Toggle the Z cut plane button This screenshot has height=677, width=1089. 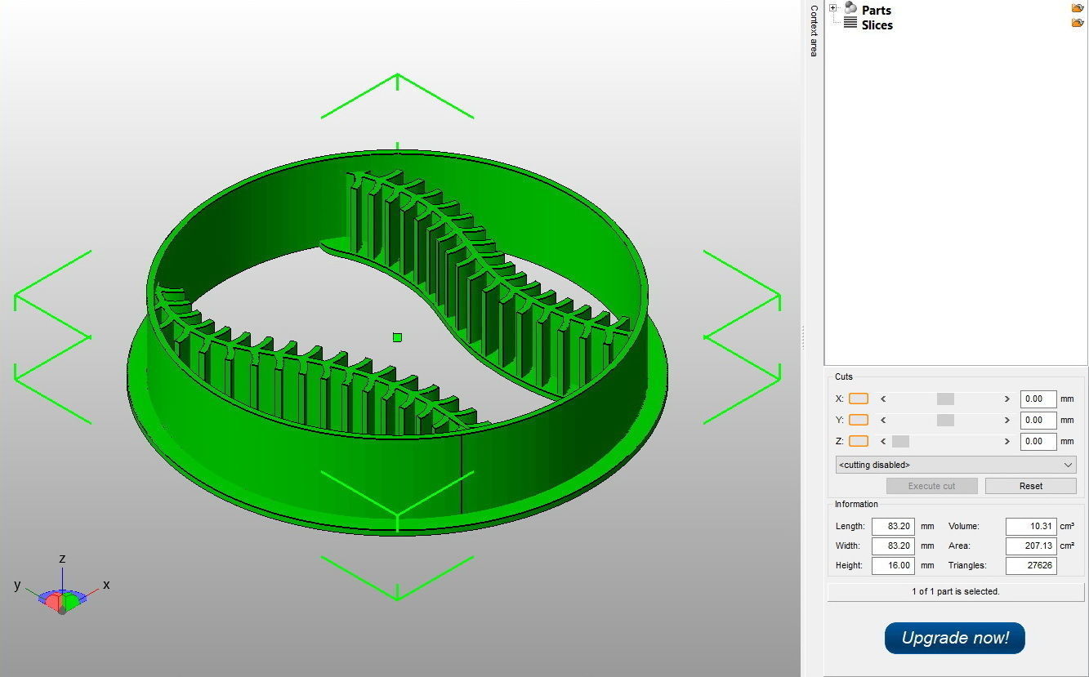click(x=859, y=441)
